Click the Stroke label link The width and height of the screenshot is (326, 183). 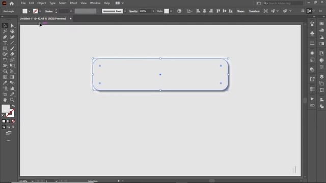(x=49, y=11)
